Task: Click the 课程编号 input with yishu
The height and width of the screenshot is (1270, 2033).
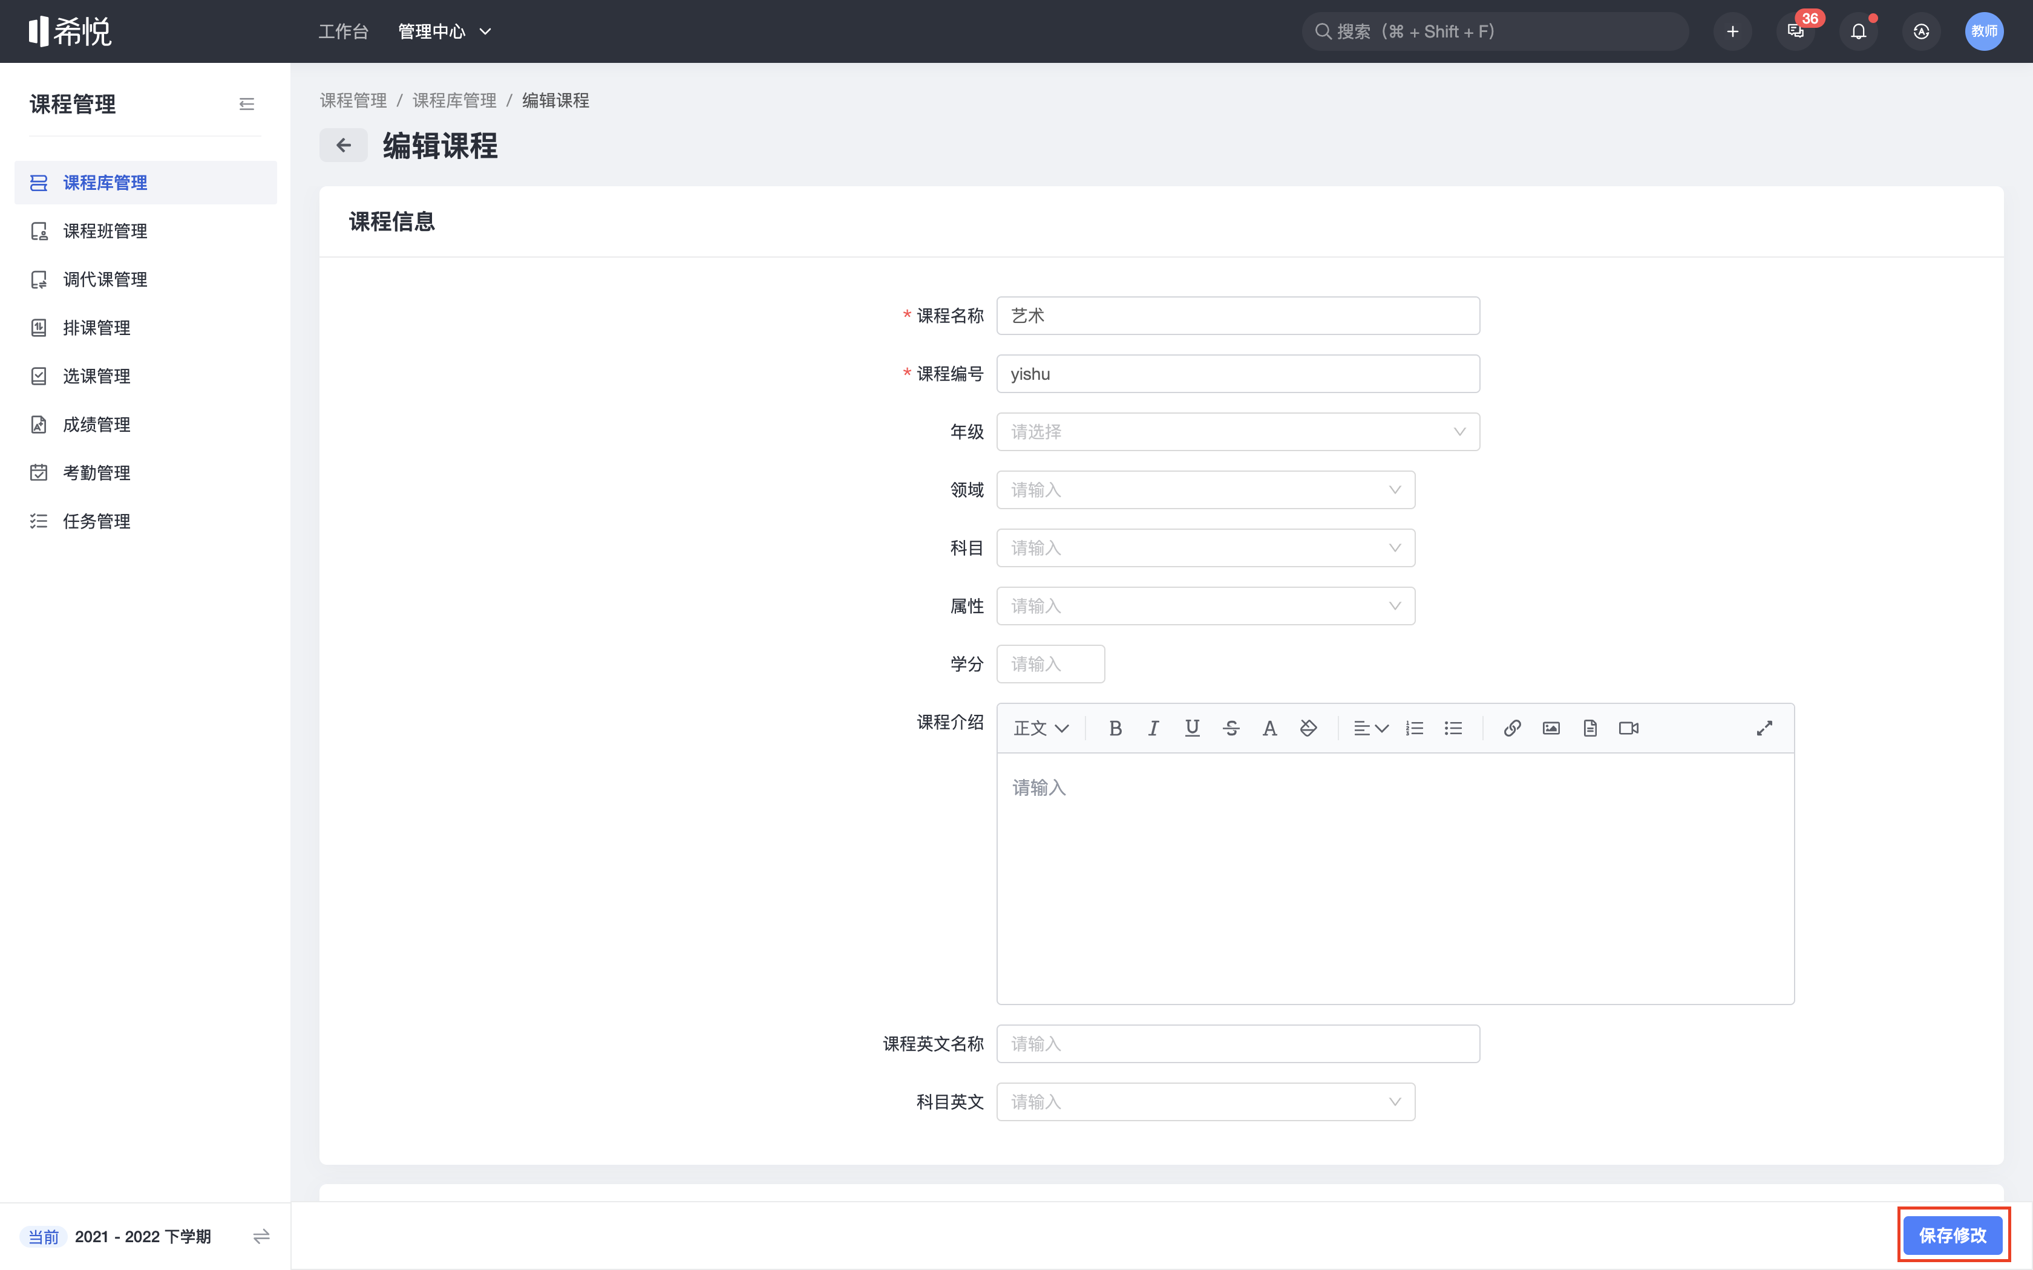Action: point(1237,374)
